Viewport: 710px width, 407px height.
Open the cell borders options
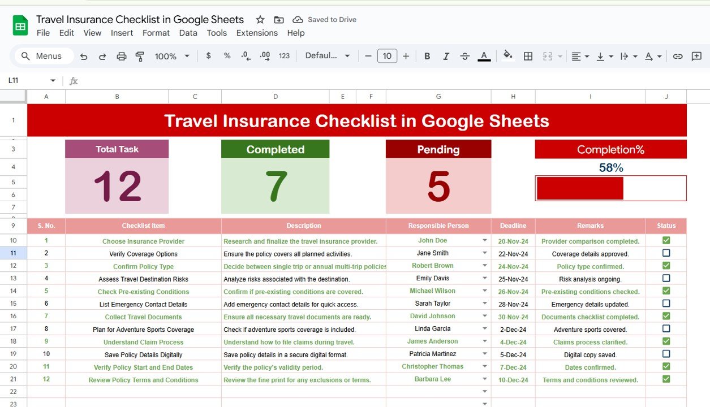coord(528,56)
